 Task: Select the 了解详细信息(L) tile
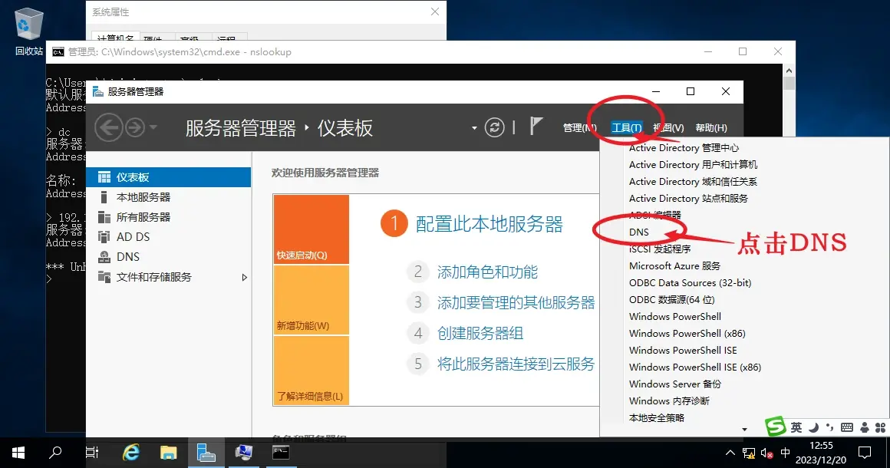[x=311, y=371]
